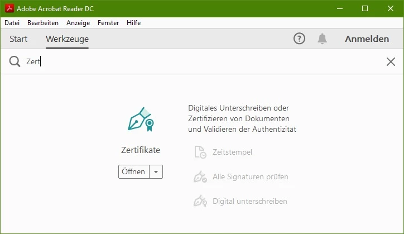Click the Anmelden sign-in button

[x=367, y=39]
